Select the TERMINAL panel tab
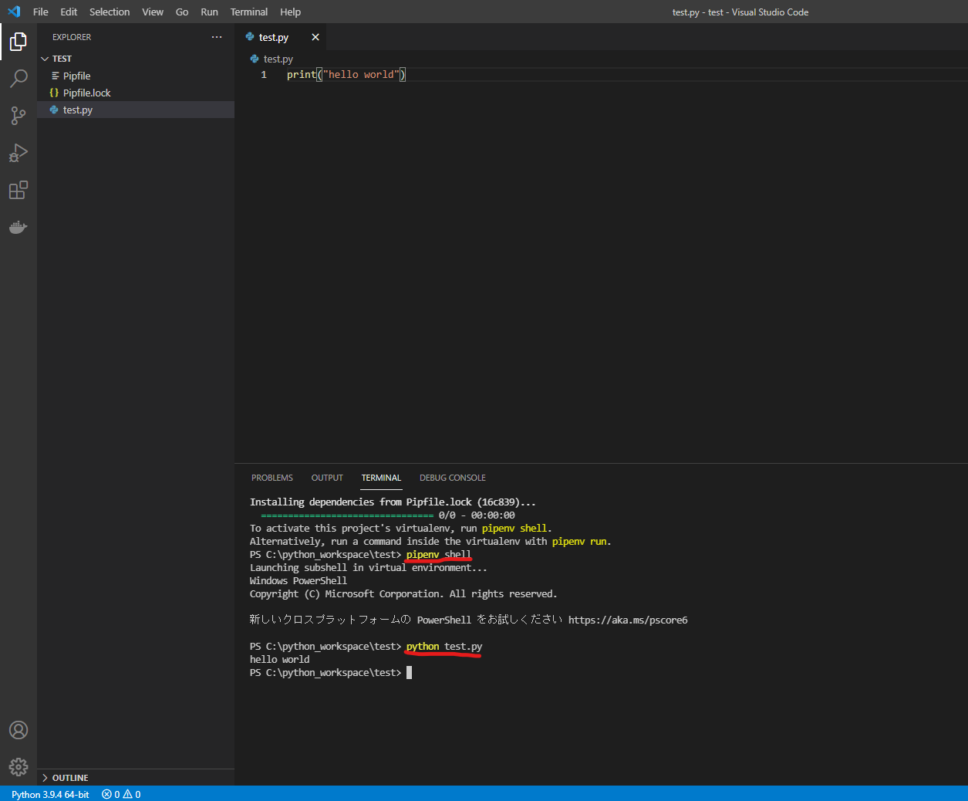968x801 pixels. click(381, 478)
